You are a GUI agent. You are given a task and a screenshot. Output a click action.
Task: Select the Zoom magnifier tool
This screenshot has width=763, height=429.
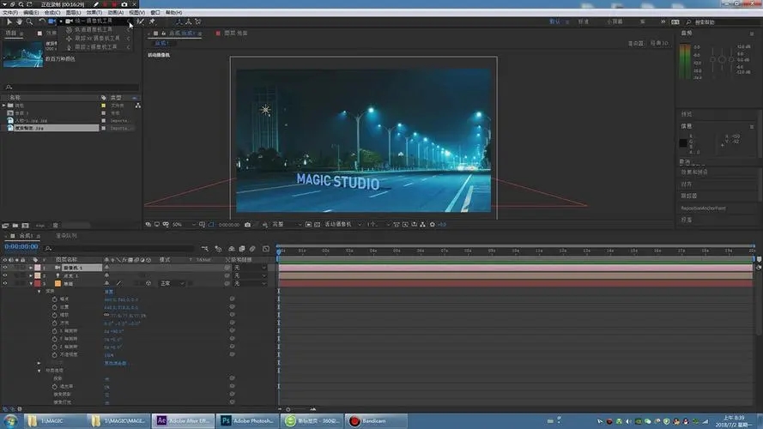pyautogui.click(x=29, y=21)
